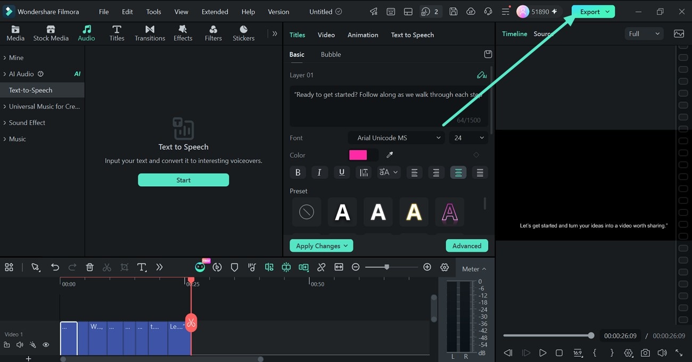Toggle bold text formatting

pos(298,172)
